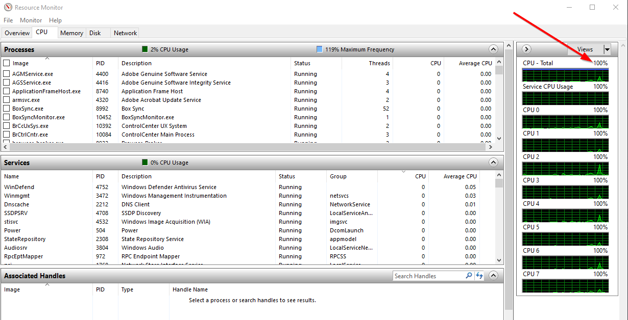Sort processes by Average CPU column
The height and width of the screenshot is (320, 628).
point(469,63)
